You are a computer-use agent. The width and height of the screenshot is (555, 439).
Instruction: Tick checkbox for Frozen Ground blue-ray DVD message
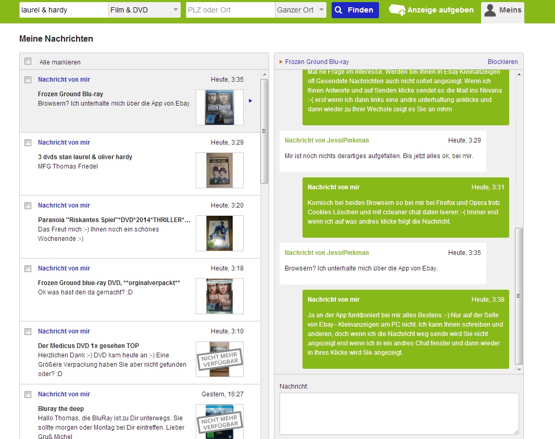tap(28, 269)
